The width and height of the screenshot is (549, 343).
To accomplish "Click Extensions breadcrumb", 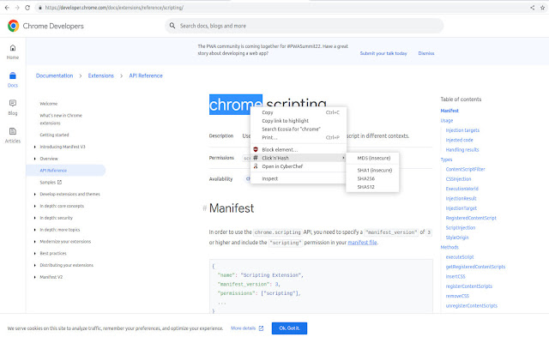I will 101,75.
